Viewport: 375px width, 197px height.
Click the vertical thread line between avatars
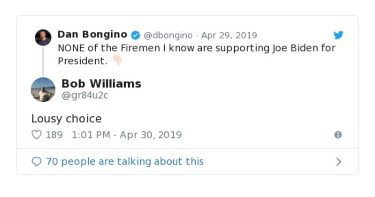[x=43, y=61]
